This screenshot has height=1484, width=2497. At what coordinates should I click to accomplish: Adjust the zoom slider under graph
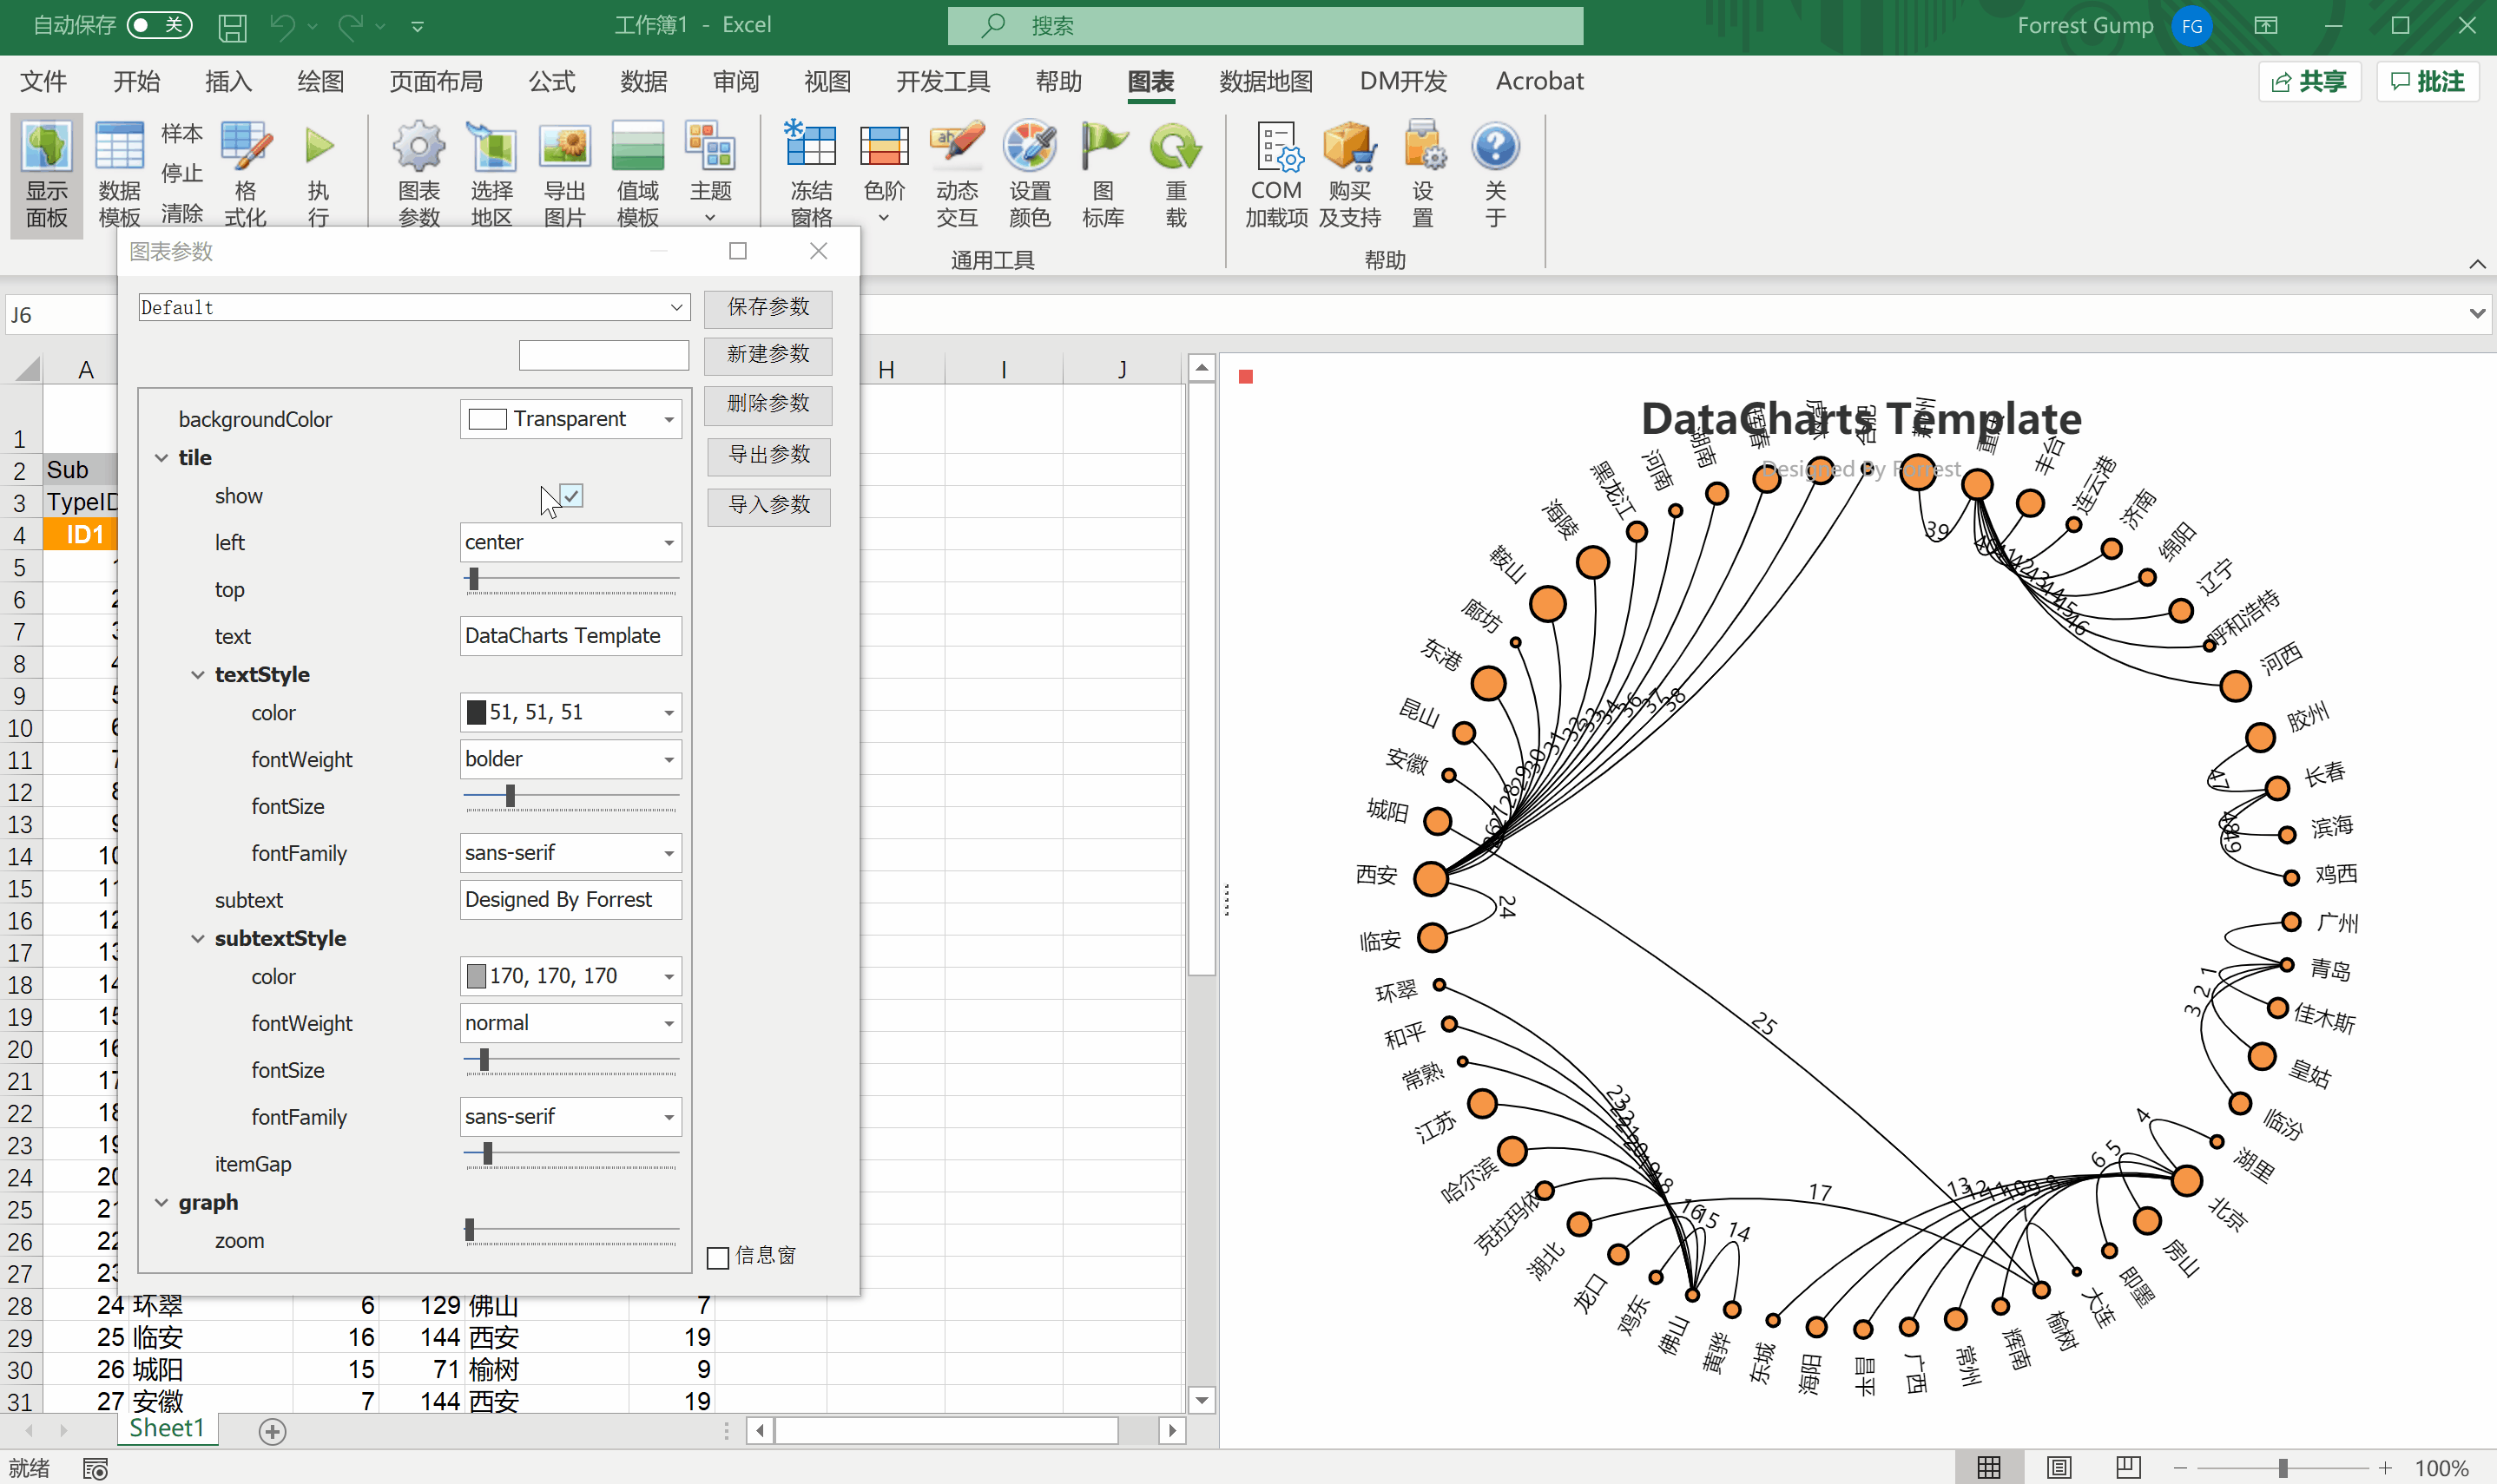point(471,1228)
